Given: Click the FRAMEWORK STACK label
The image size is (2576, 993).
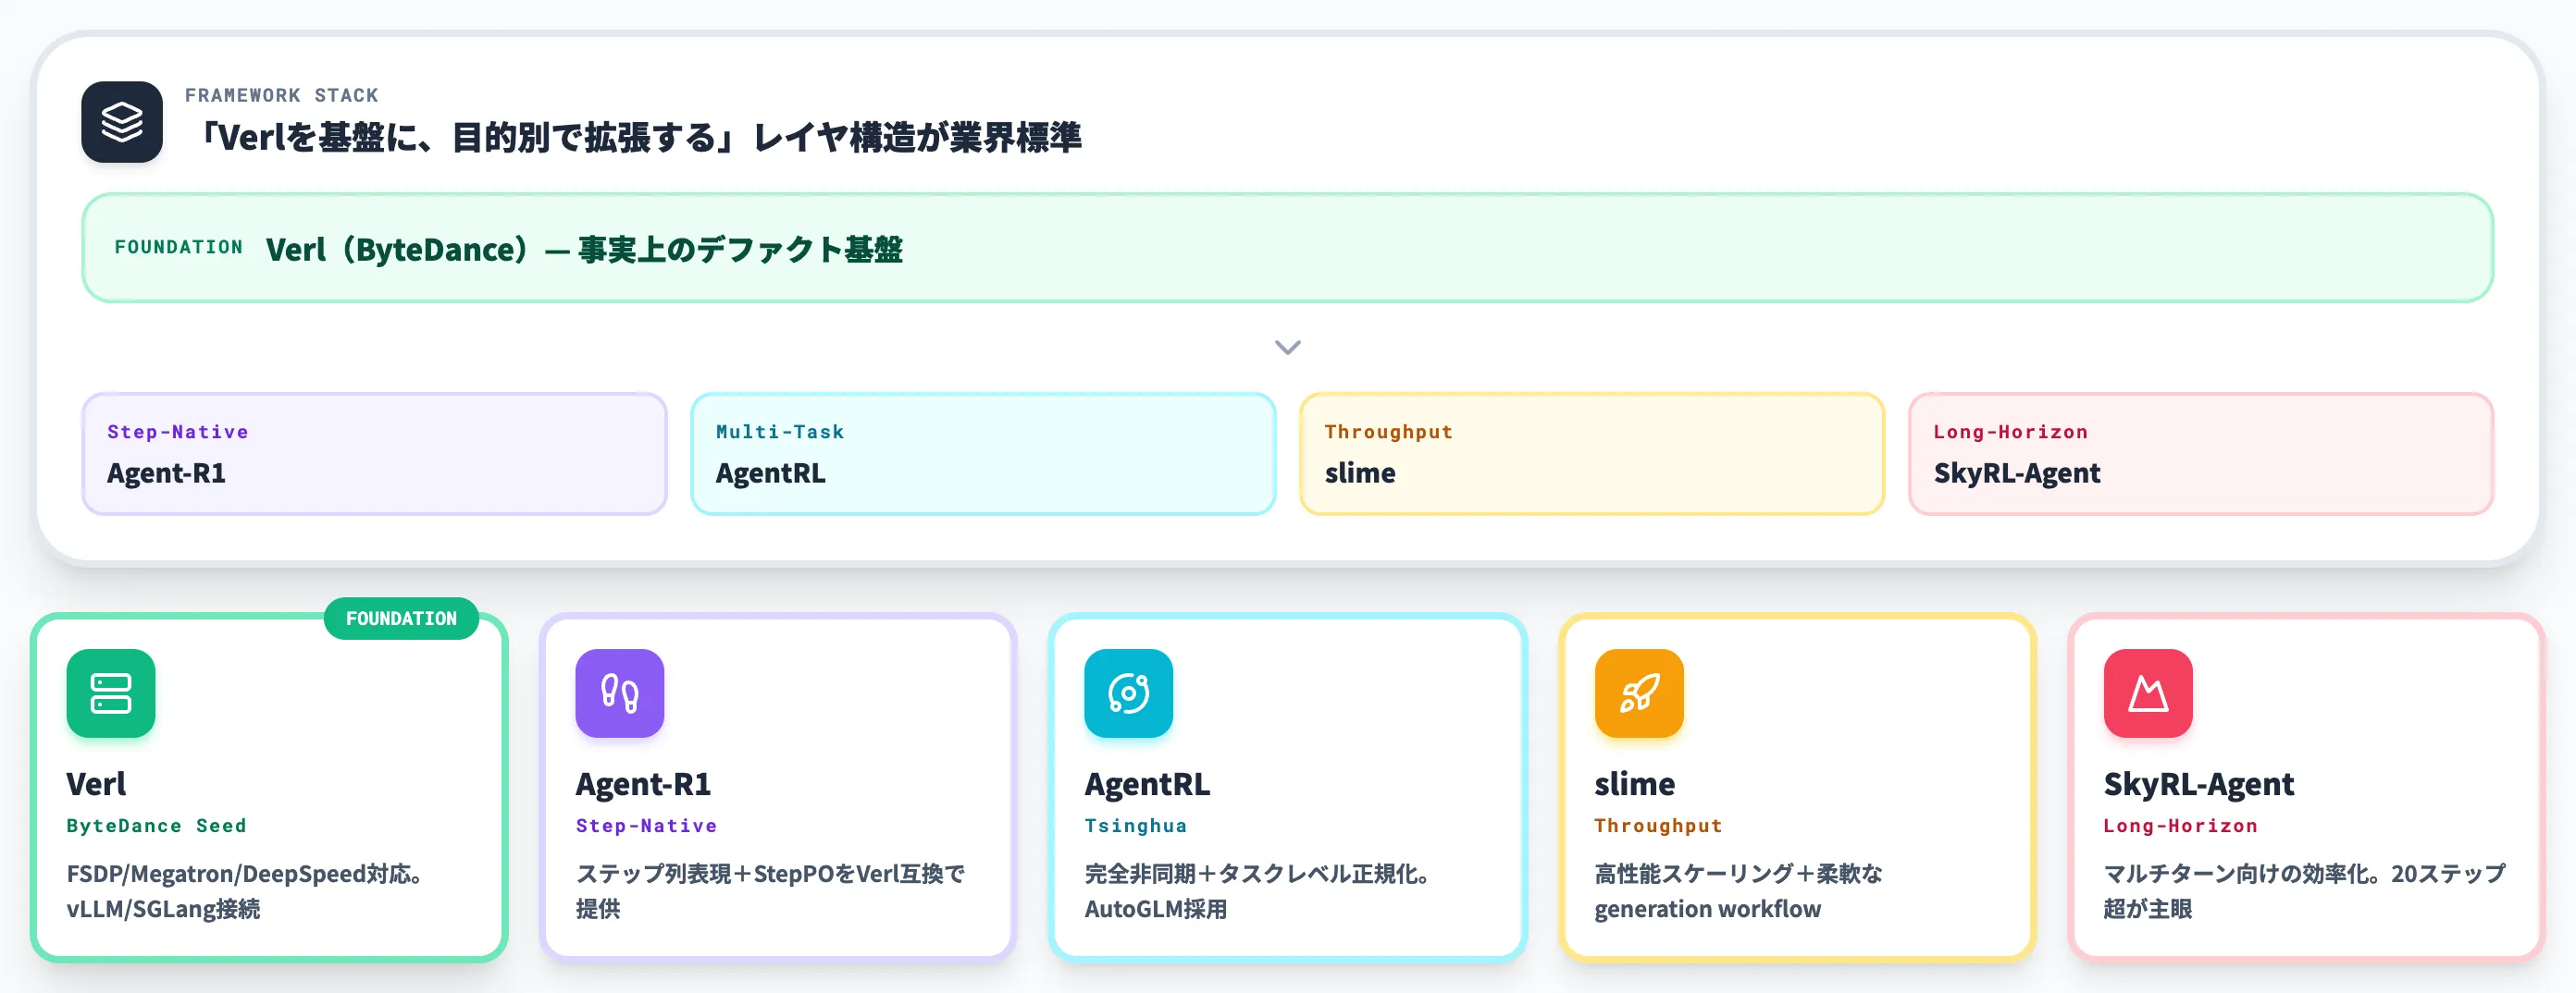Looking at the screenshot, I should [282, 95].
